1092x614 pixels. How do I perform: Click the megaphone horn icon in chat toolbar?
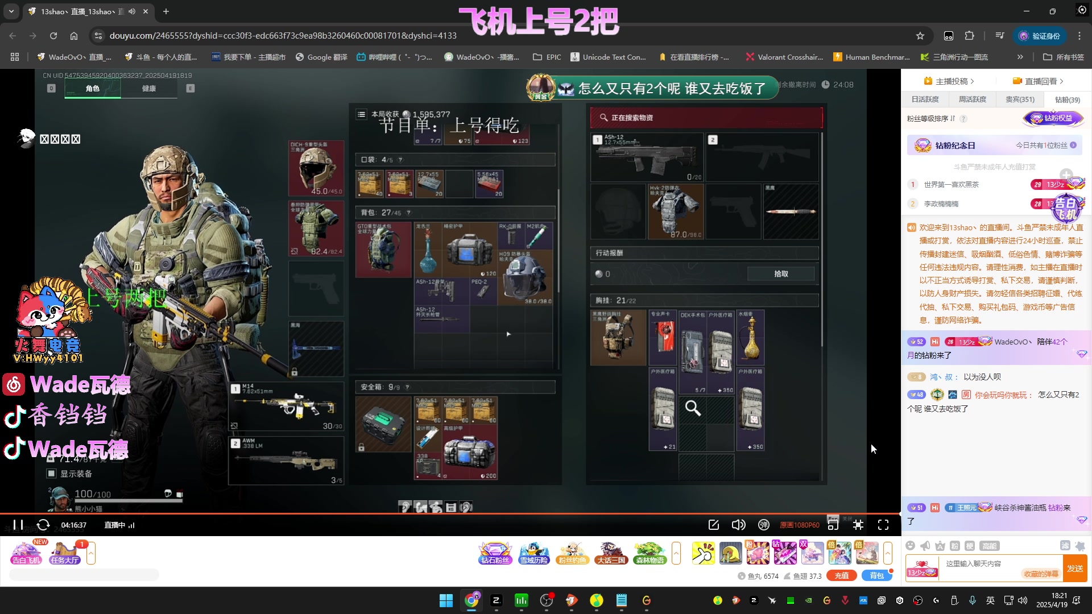coord(925,546)
